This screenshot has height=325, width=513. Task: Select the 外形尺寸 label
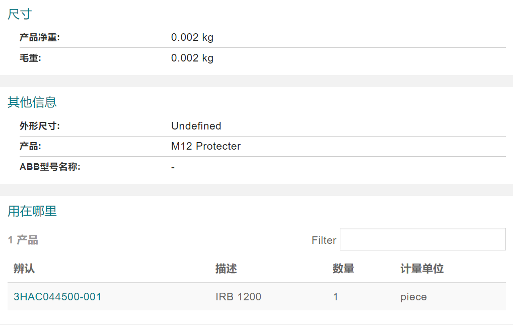pos(40,126)
